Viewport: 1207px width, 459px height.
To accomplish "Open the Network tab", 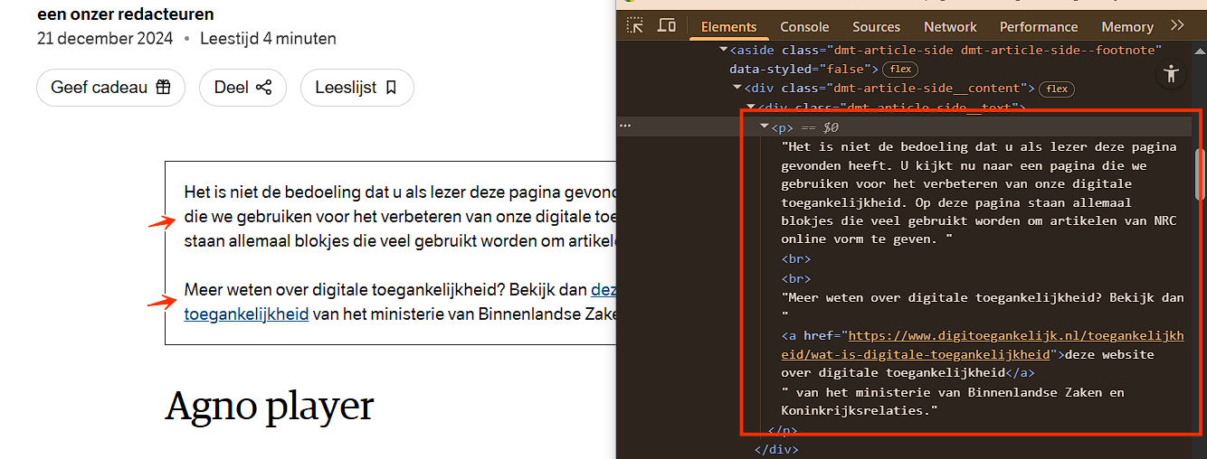I will [950, 27].
